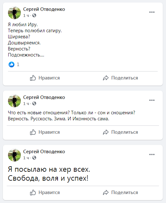Viewport: 166px width, 203px height.
Task: Share the second post via Поделиться
Action: [x=120, y=132]
